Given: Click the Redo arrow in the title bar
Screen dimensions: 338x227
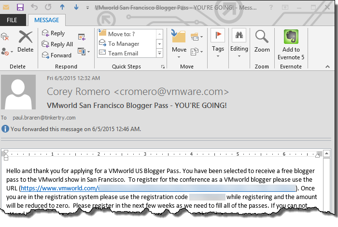Looking at the screenshot, I should [48, 7].
